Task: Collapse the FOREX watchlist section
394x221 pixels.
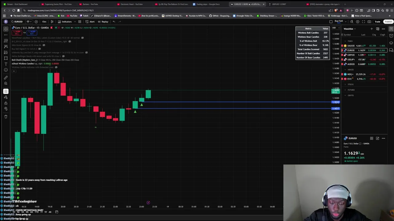Action: (x=345, y=41)
